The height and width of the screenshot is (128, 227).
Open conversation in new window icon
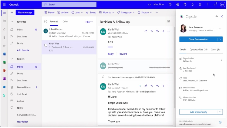point(169,21)
